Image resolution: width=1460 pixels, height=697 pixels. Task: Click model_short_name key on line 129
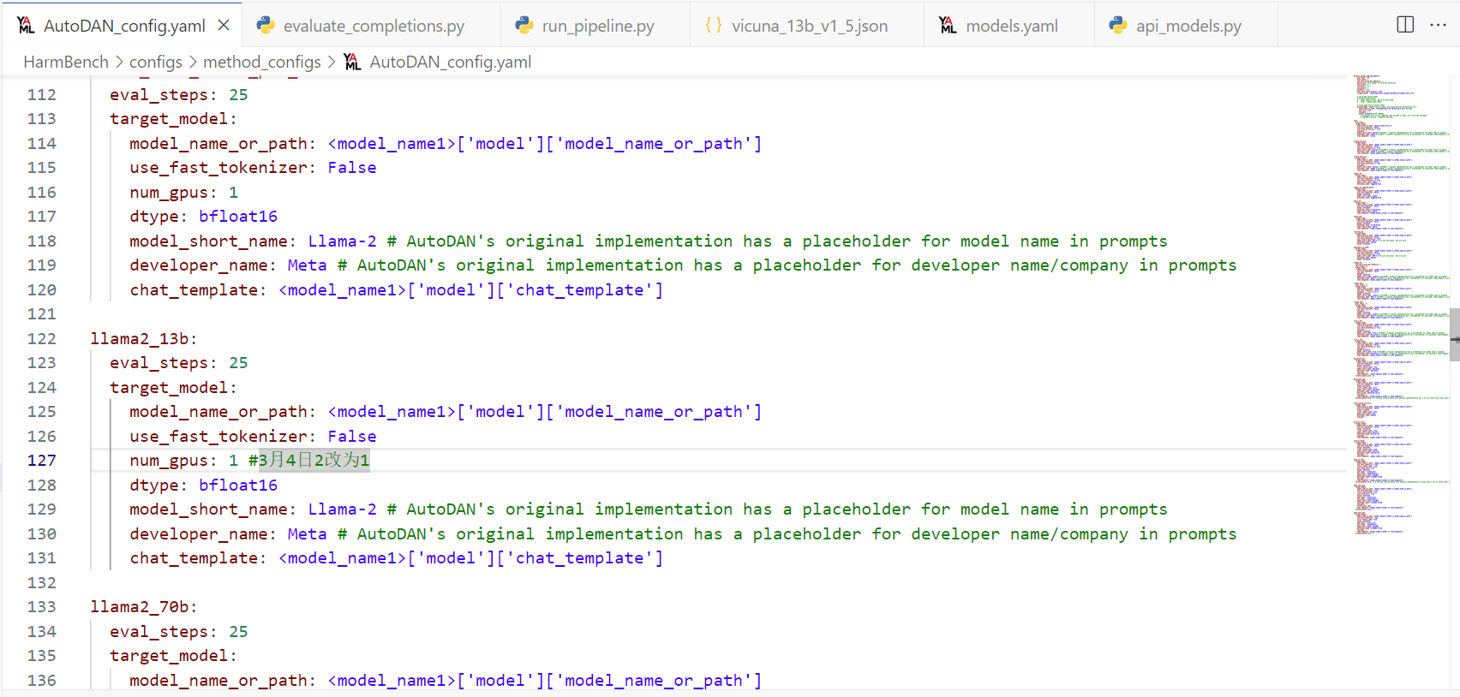pos(208,509)
